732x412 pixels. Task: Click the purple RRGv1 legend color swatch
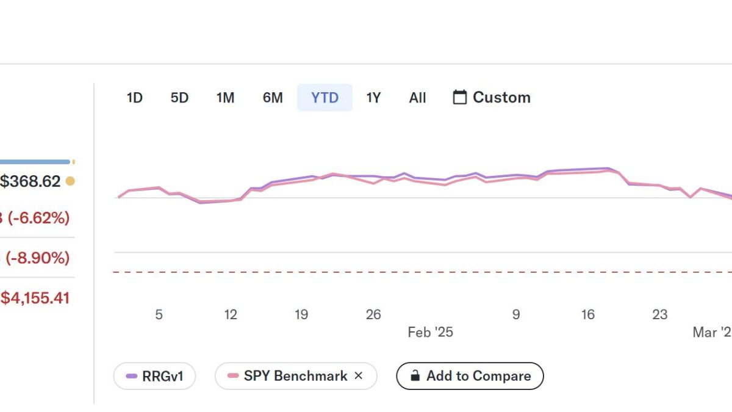[131, 376]
